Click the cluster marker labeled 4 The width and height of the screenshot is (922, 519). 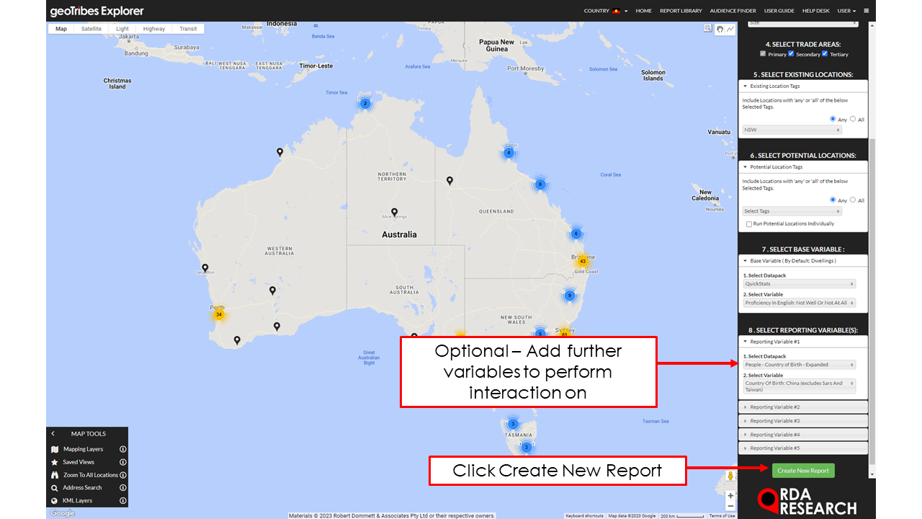(x=509, y=153)
